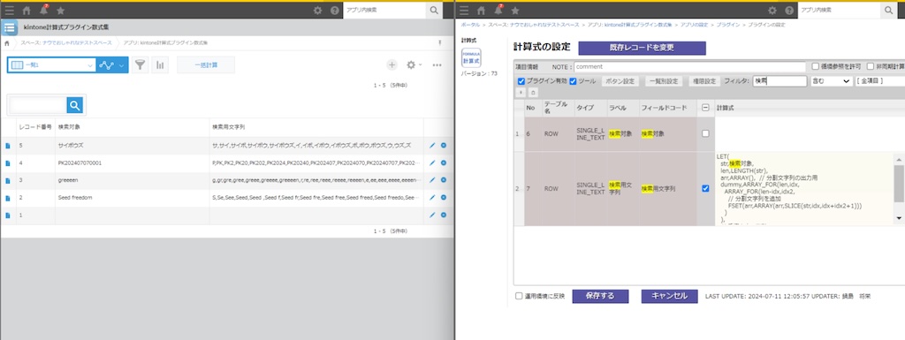Open favorites star in left window header
Image resolution: width=905 pixels, height=340 pixels.
pyautogui.click(x=61, y=11)
